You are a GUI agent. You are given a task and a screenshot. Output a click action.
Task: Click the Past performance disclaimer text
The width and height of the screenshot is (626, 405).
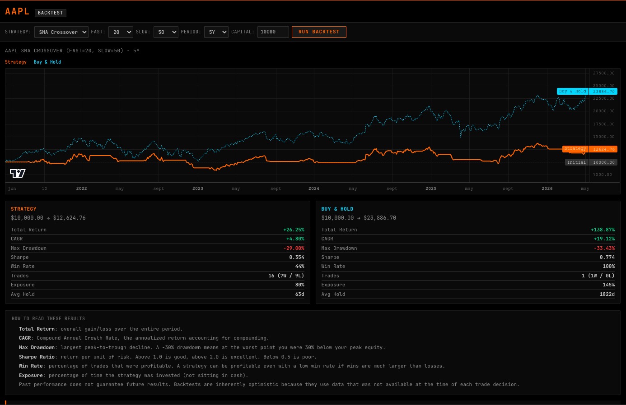click(269, 384)
